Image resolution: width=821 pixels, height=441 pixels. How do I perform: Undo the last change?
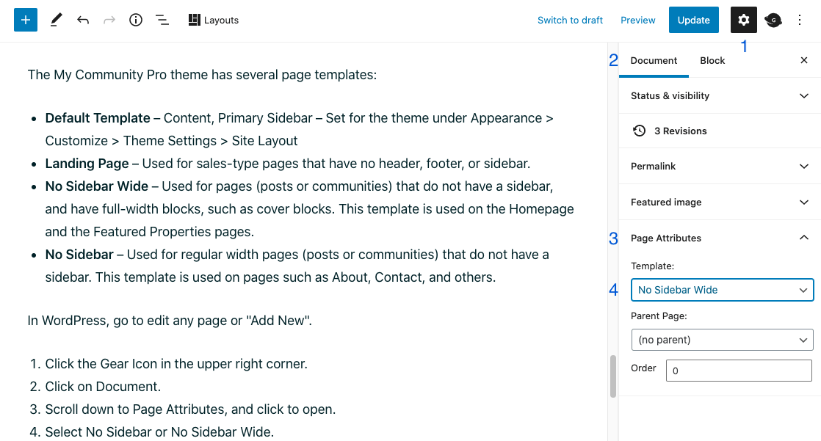point(83,20)
